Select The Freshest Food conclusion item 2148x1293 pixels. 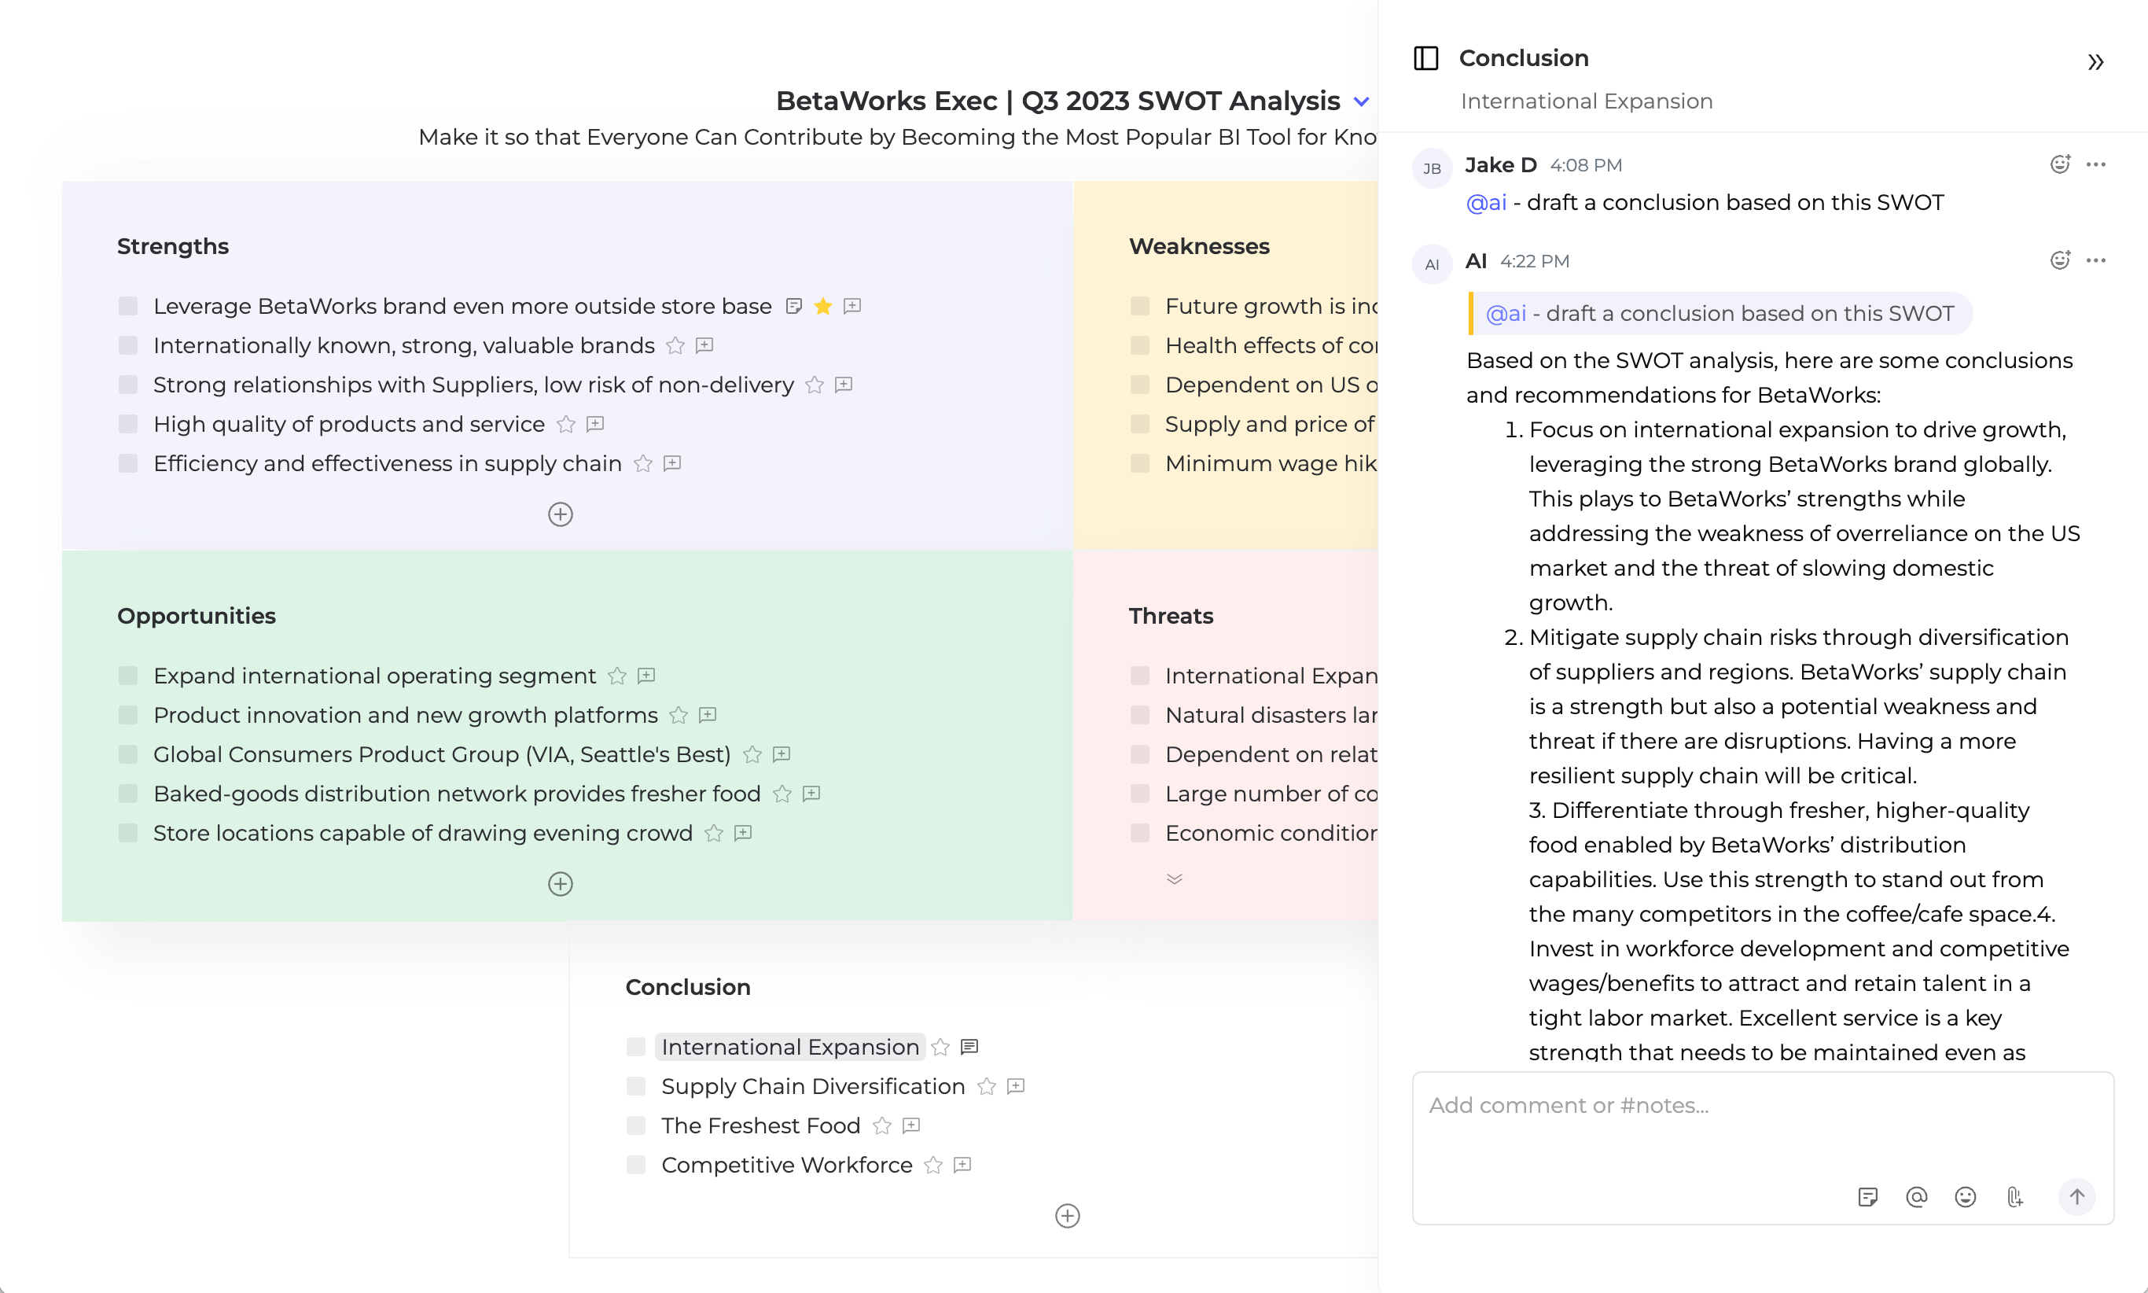[x=760, y=1125]
